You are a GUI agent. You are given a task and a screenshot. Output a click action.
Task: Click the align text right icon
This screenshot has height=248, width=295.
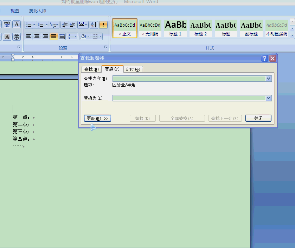coord(45,36)
